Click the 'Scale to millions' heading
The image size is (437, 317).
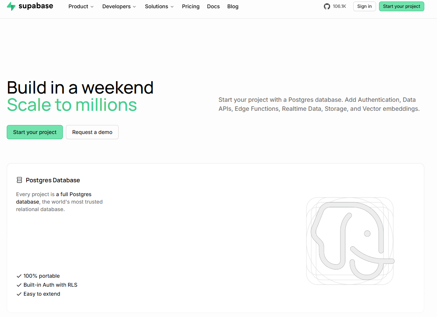pyautogui.click(x=72, y=105)
